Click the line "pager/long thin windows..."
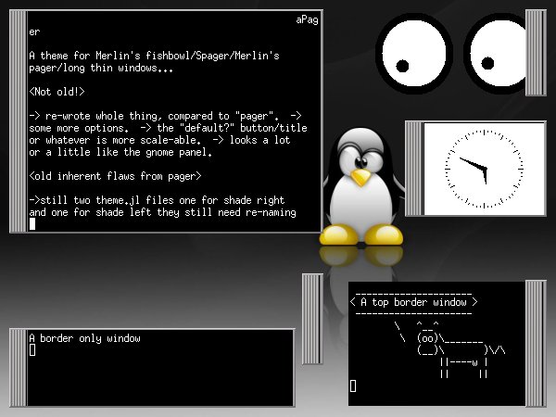Screen dimensions: 556x417 101,68
